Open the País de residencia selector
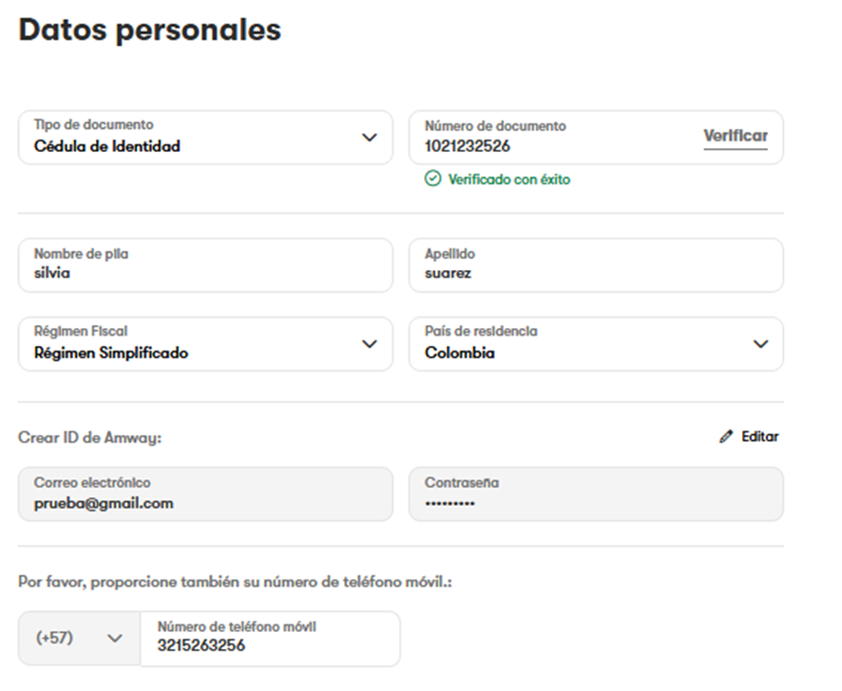 (760, 344)
